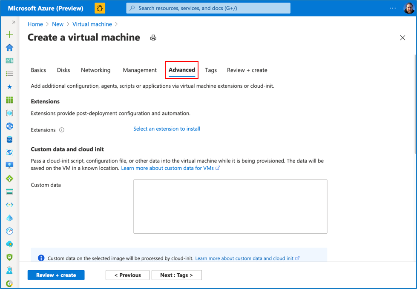The image size is (417, 289).
Task: Open the user account avatar
Action: coord(409,8)
